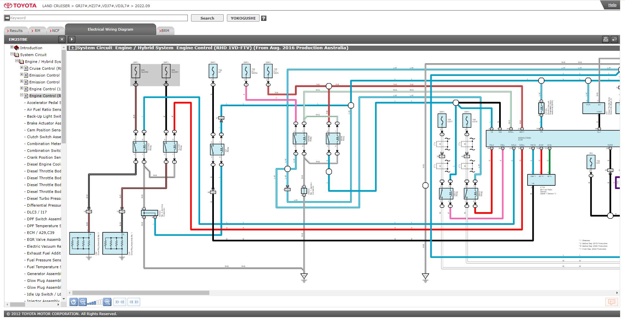This screenshot has height=320, width=625.
Task: Open Air Fuel Ratio Sensor tree item
Action: 44,109
